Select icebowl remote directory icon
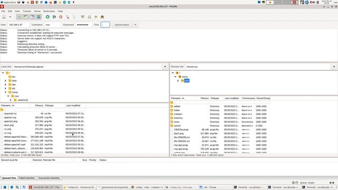338x190 pixels. [172, 114]
